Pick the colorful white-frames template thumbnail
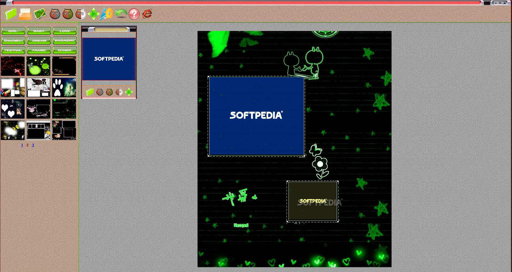 tap(13, 87)
